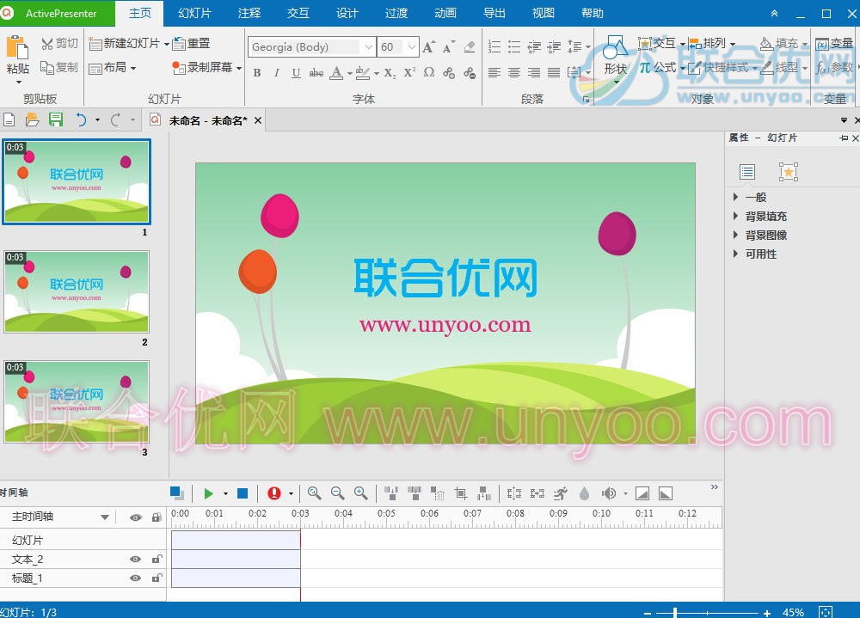Open the interactivity properties tab with star icon
This screenshot has width=860, height=618.
point(788,172)
